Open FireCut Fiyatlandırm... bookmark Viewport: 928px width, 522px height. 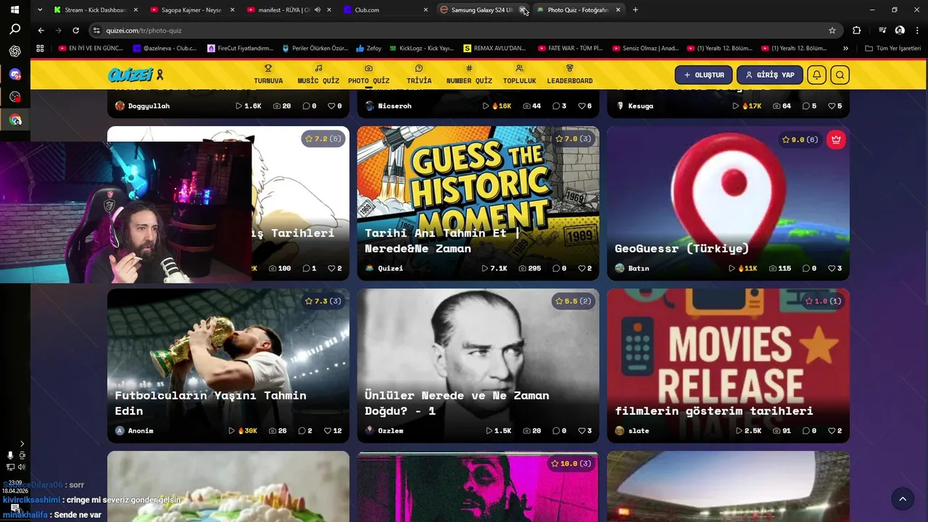(x=240, y=49)
